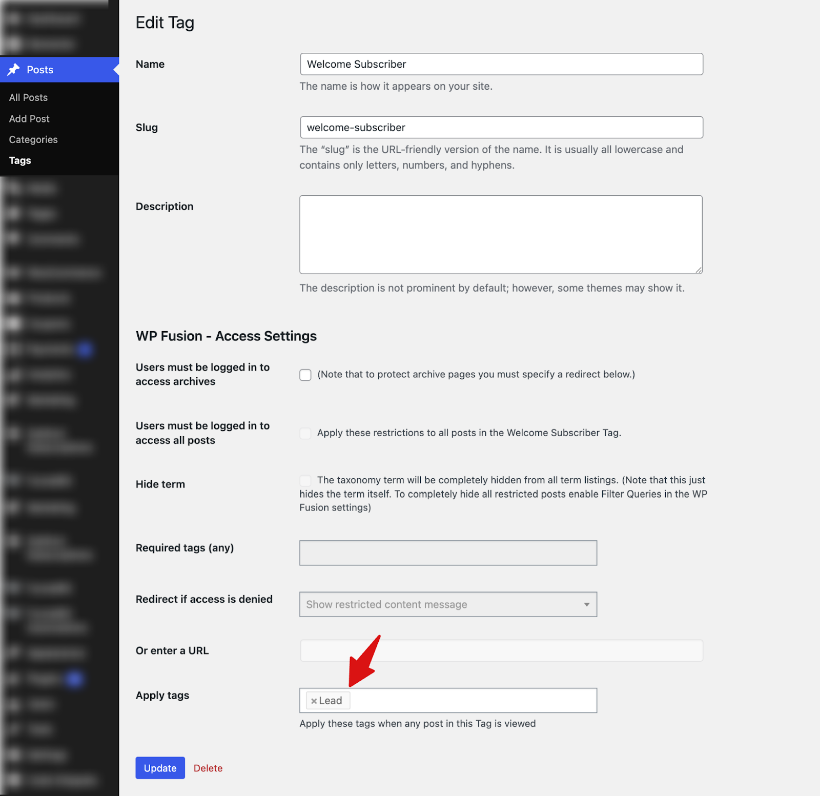
Task: Toggle the Hide term checkbox
Action: [305, 481]
